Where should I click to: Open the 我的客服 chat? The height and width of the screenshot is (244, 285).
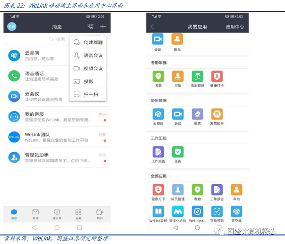point(57,117)
